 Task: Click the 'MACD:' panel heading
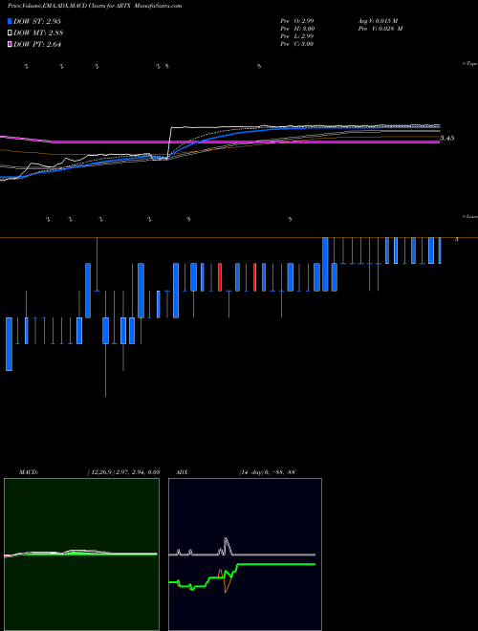pyautogui.click(x=29, y=472)
